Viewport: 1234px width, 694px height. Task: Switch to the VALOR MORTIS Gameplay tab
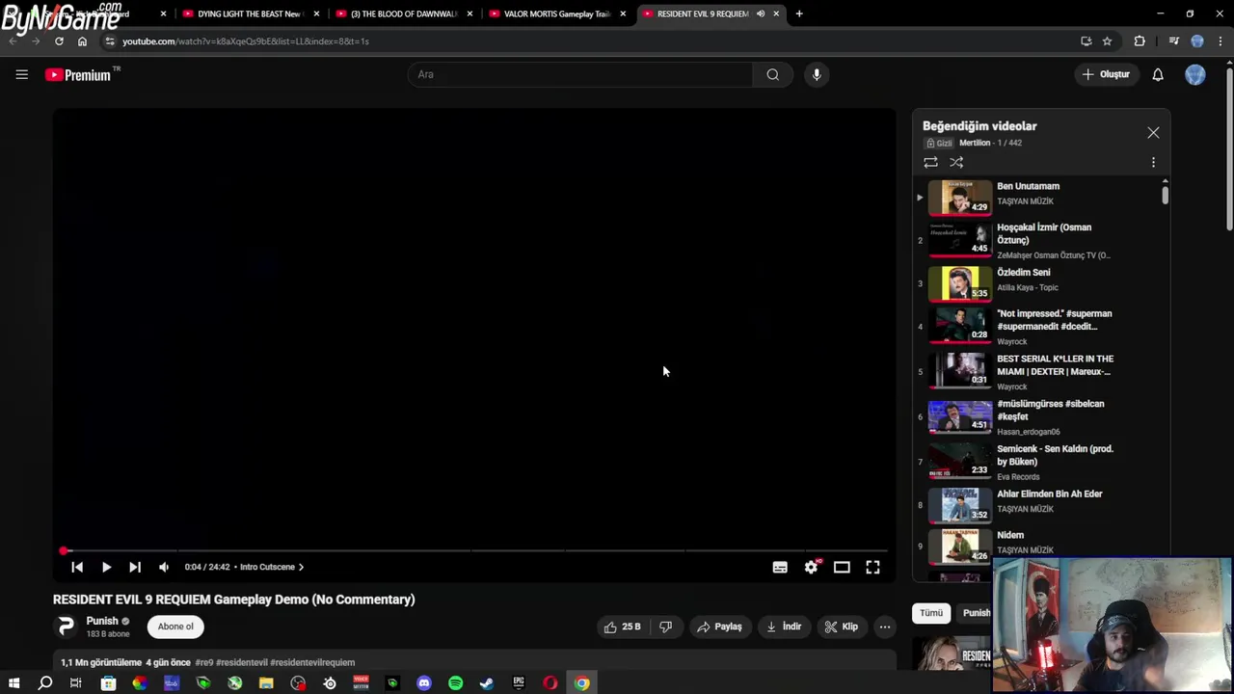556,13
